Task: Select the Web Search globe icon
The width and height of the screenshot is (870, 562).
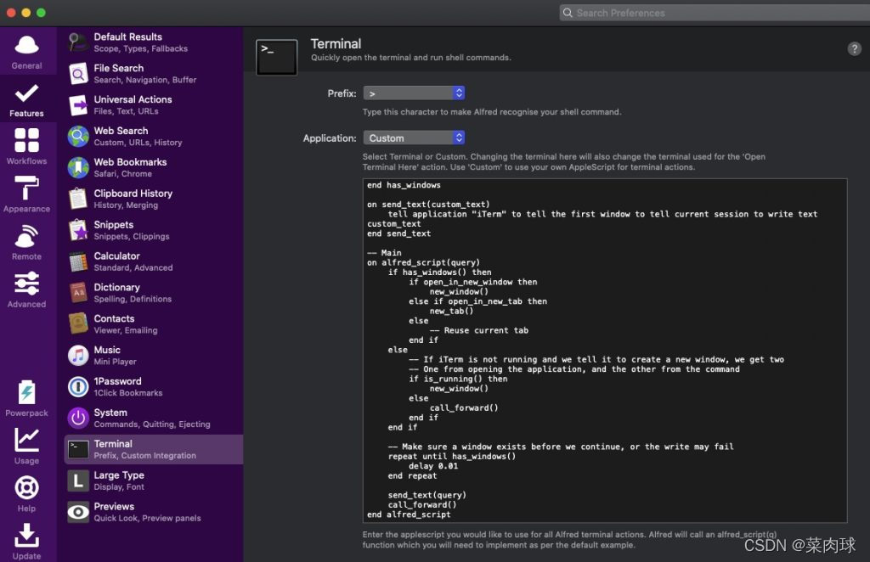Action: coord(78,136)
